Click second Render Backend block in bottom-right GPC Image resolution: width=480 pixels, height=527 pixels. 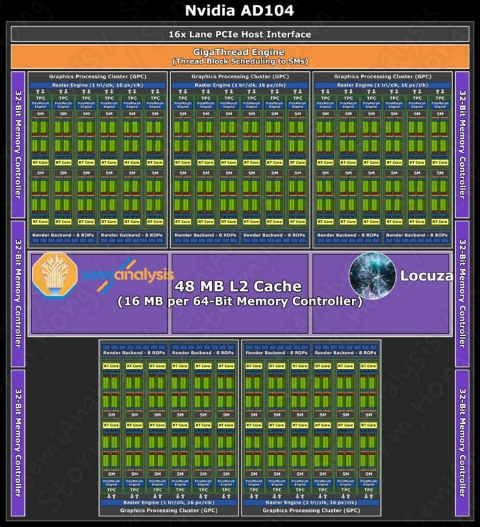point(345,350)
